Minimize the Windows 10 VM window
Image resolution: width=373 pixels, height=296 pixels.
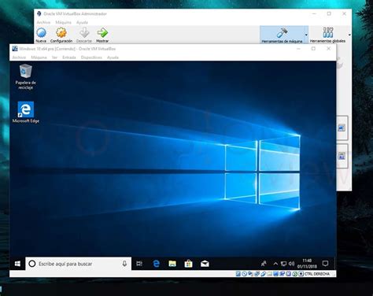click(x=298, y=49)
